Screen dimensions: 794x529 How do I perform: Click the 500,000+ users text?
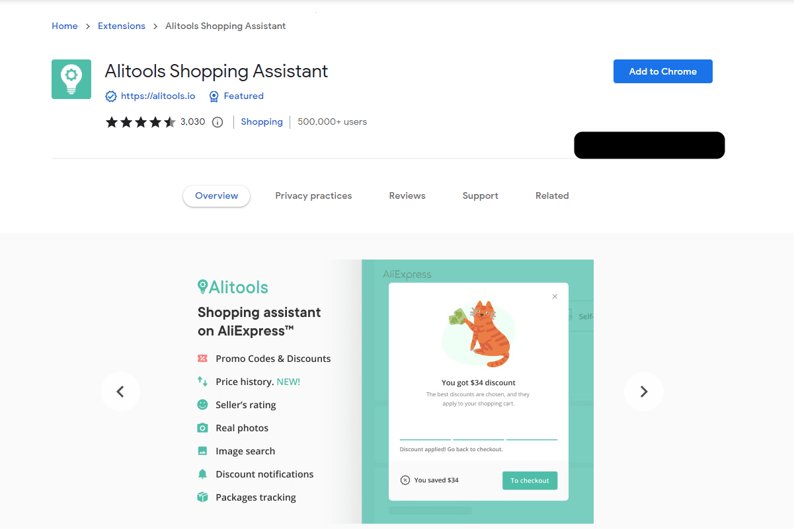(332, 122)
